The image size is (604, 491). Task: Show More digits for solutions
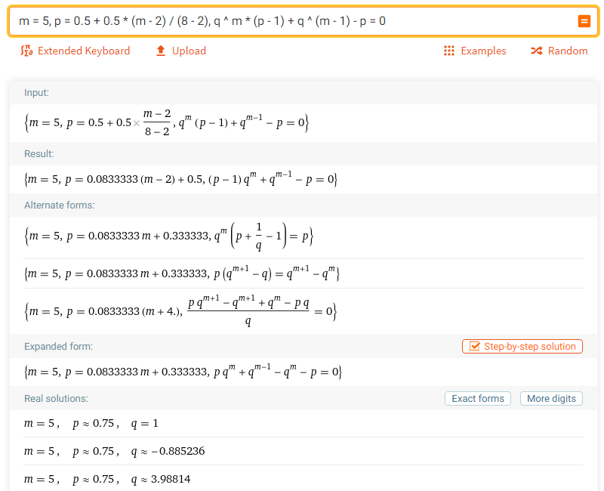click(551, 399)
